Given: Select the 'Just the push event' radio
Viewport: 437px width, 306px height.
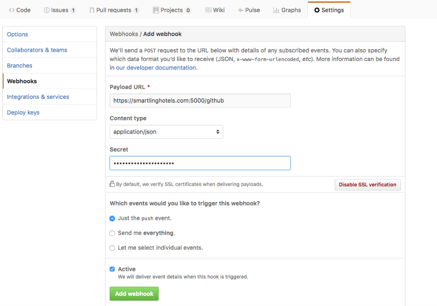Looking at the screenshot, I should pos(112,218).
